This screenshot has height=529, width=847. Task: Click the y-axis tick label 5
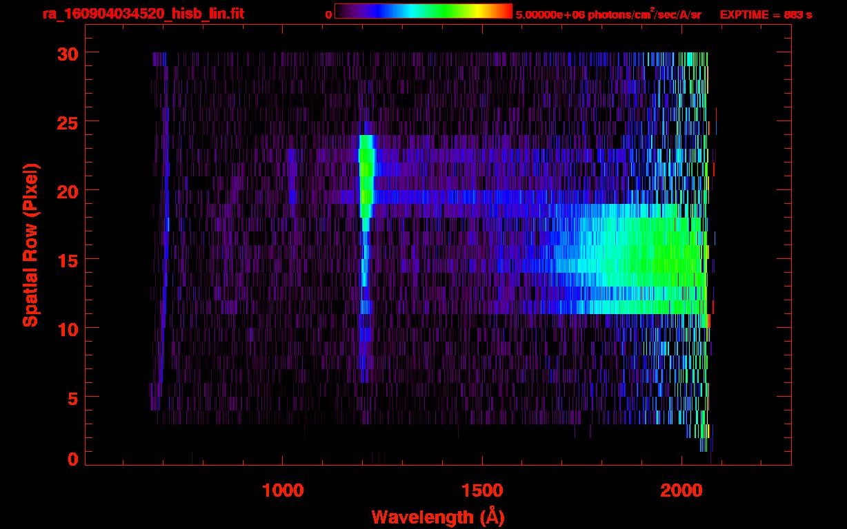(x=72, y=397)
